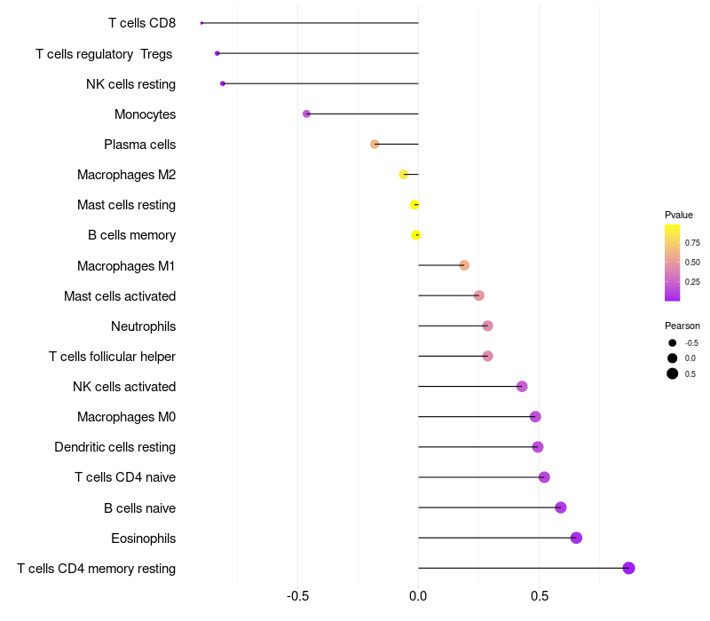Click the 0.5 x-axis tick label
The width and height of the screenshot is (710, 621).
540,596
